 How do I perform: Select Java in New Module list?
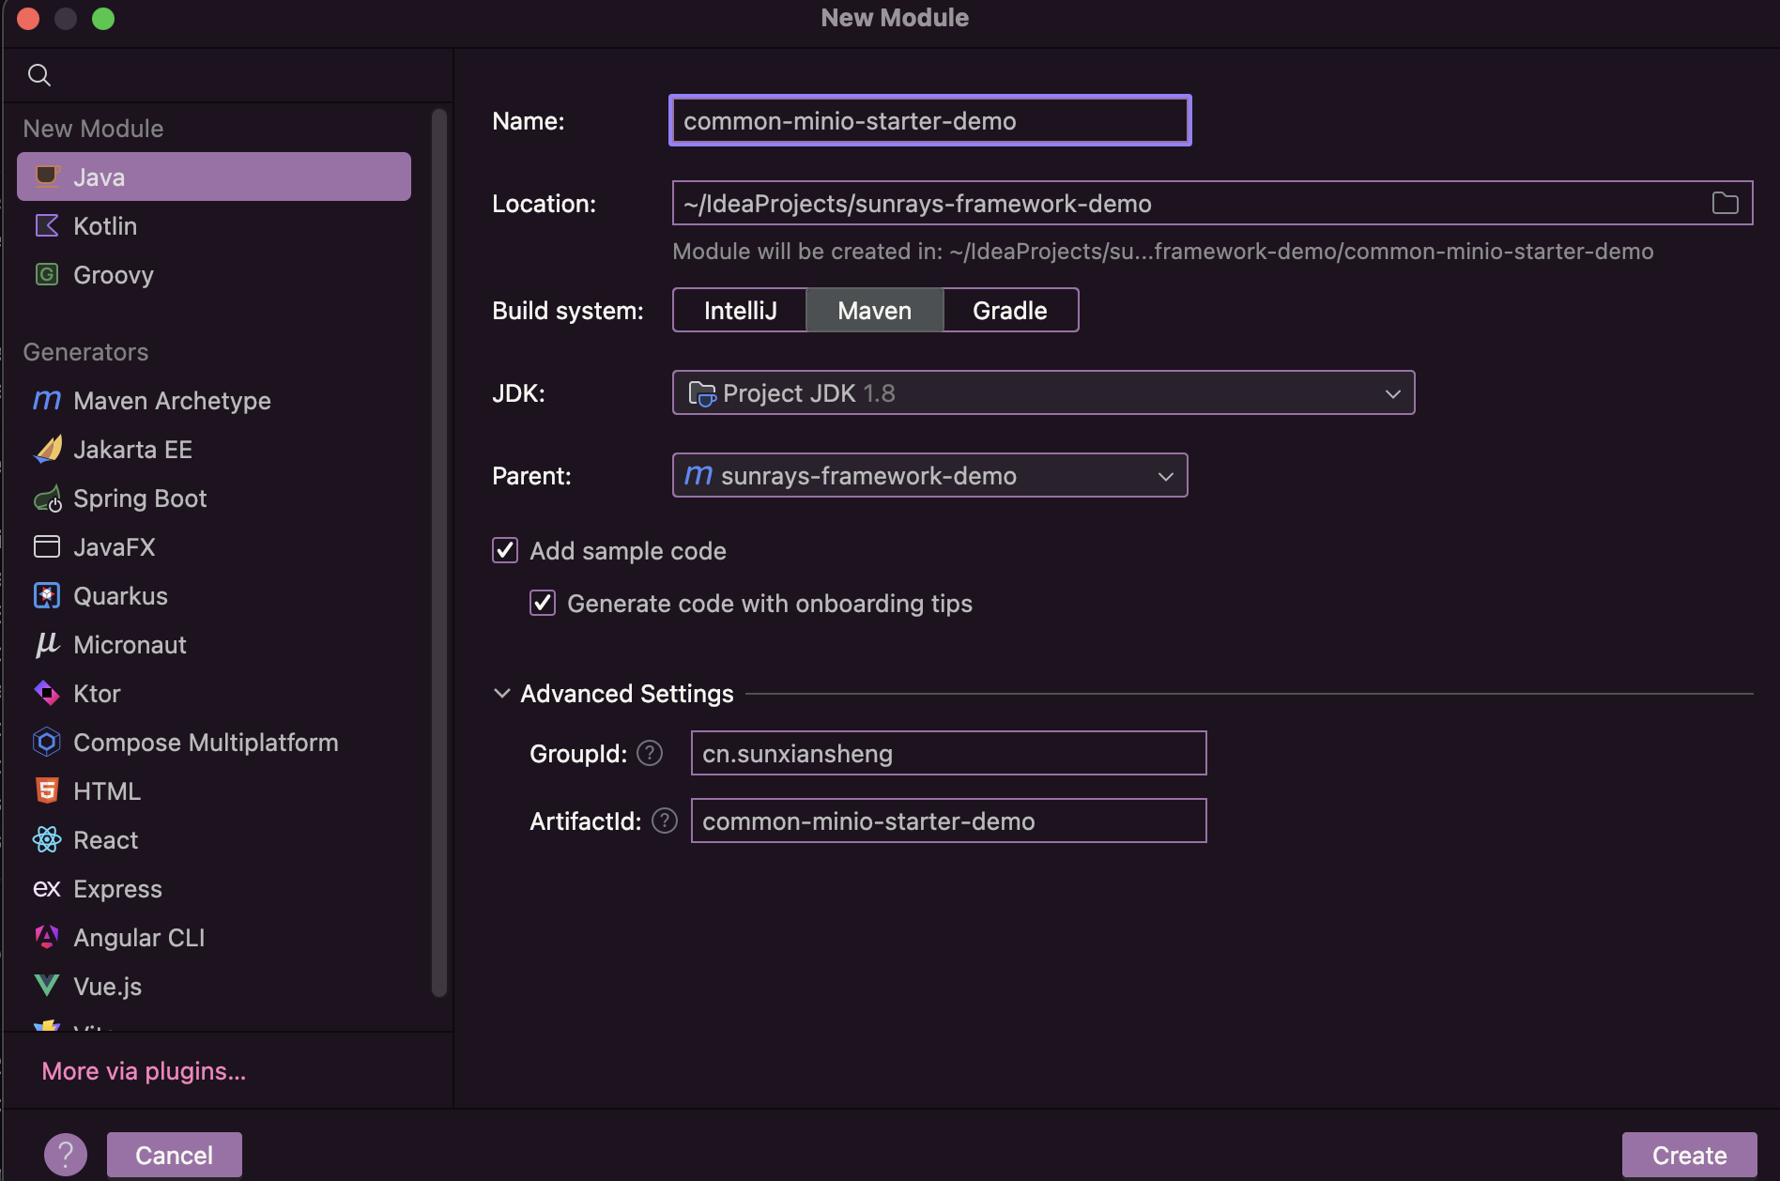point(214,176)
